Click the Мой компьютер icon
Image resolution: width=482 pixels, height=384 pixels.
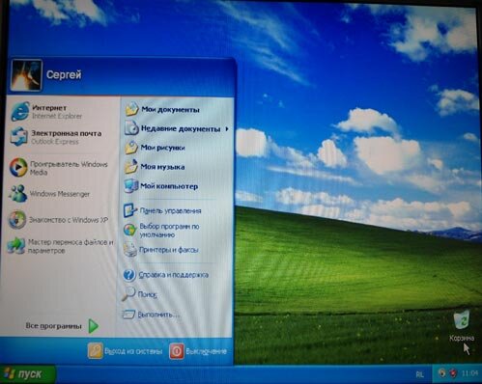pyautogui.click(x=131, y=186)
